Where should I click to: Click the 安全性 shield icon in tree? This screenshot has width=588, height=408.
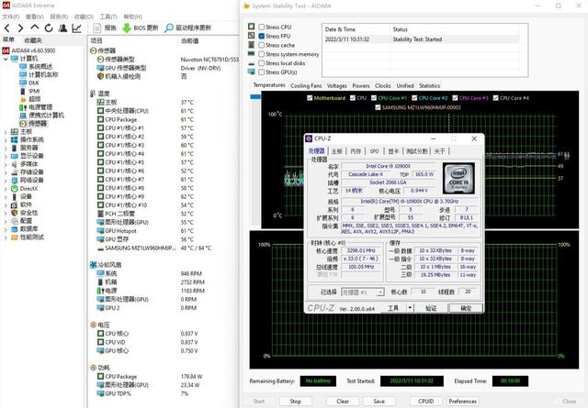tap(15, 213)
